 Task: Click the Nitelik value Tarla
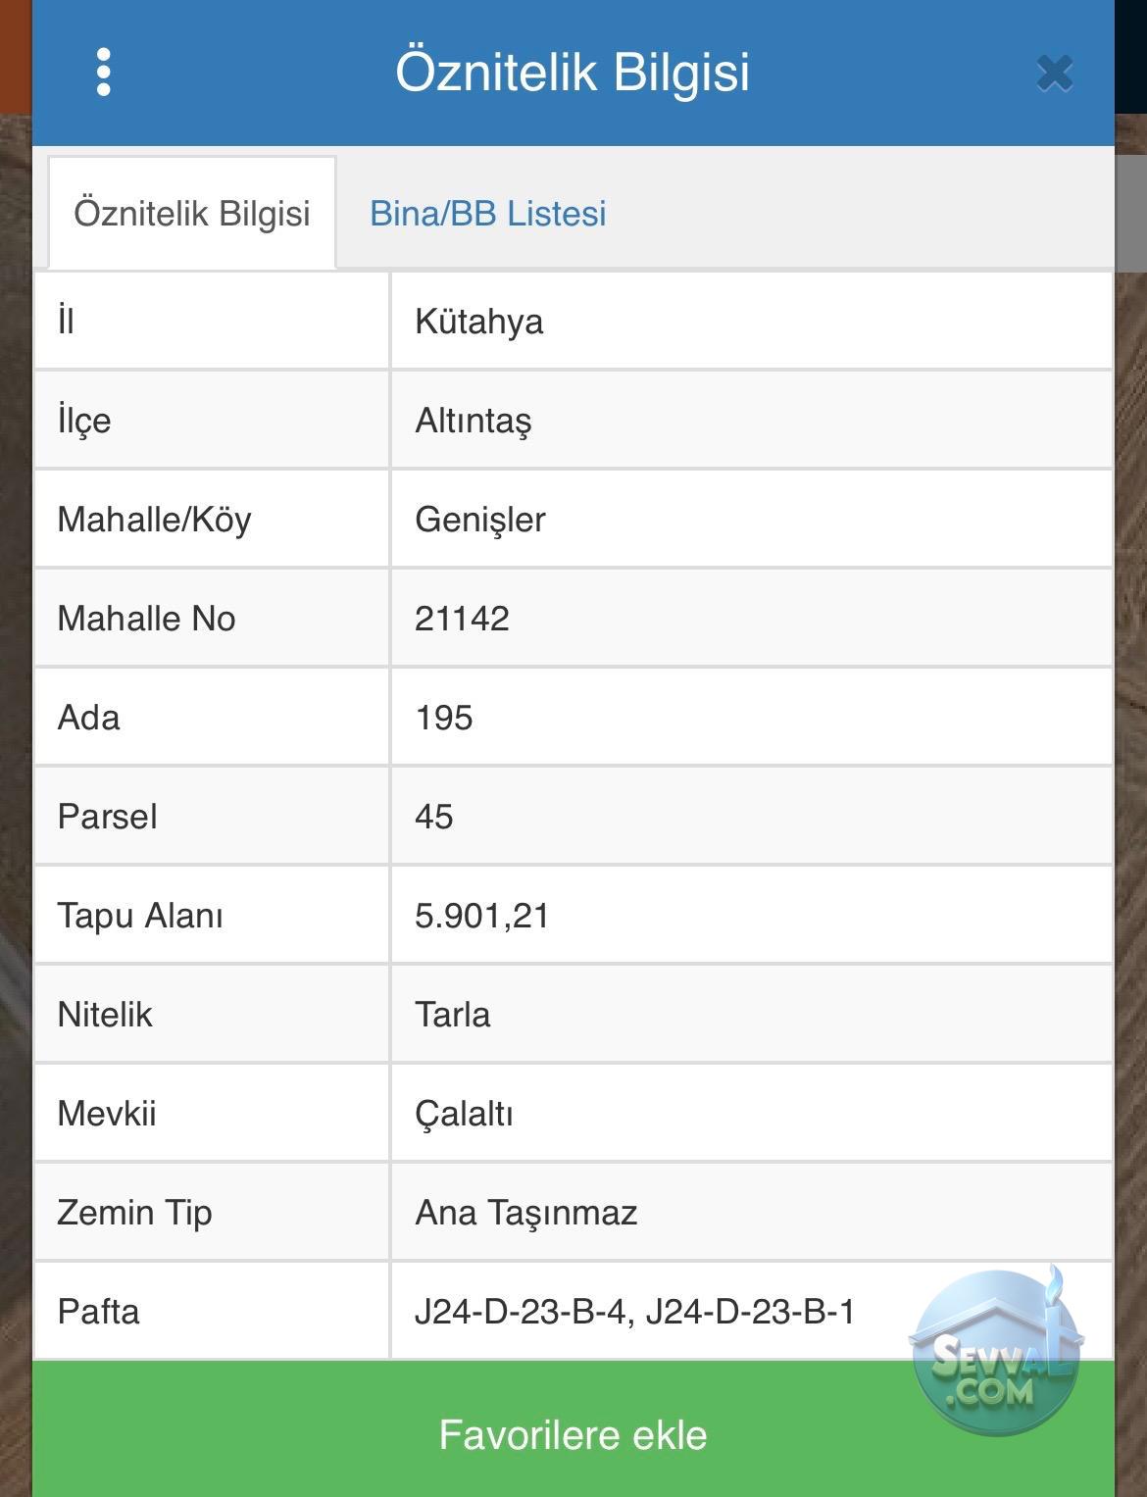point(452,1015)
